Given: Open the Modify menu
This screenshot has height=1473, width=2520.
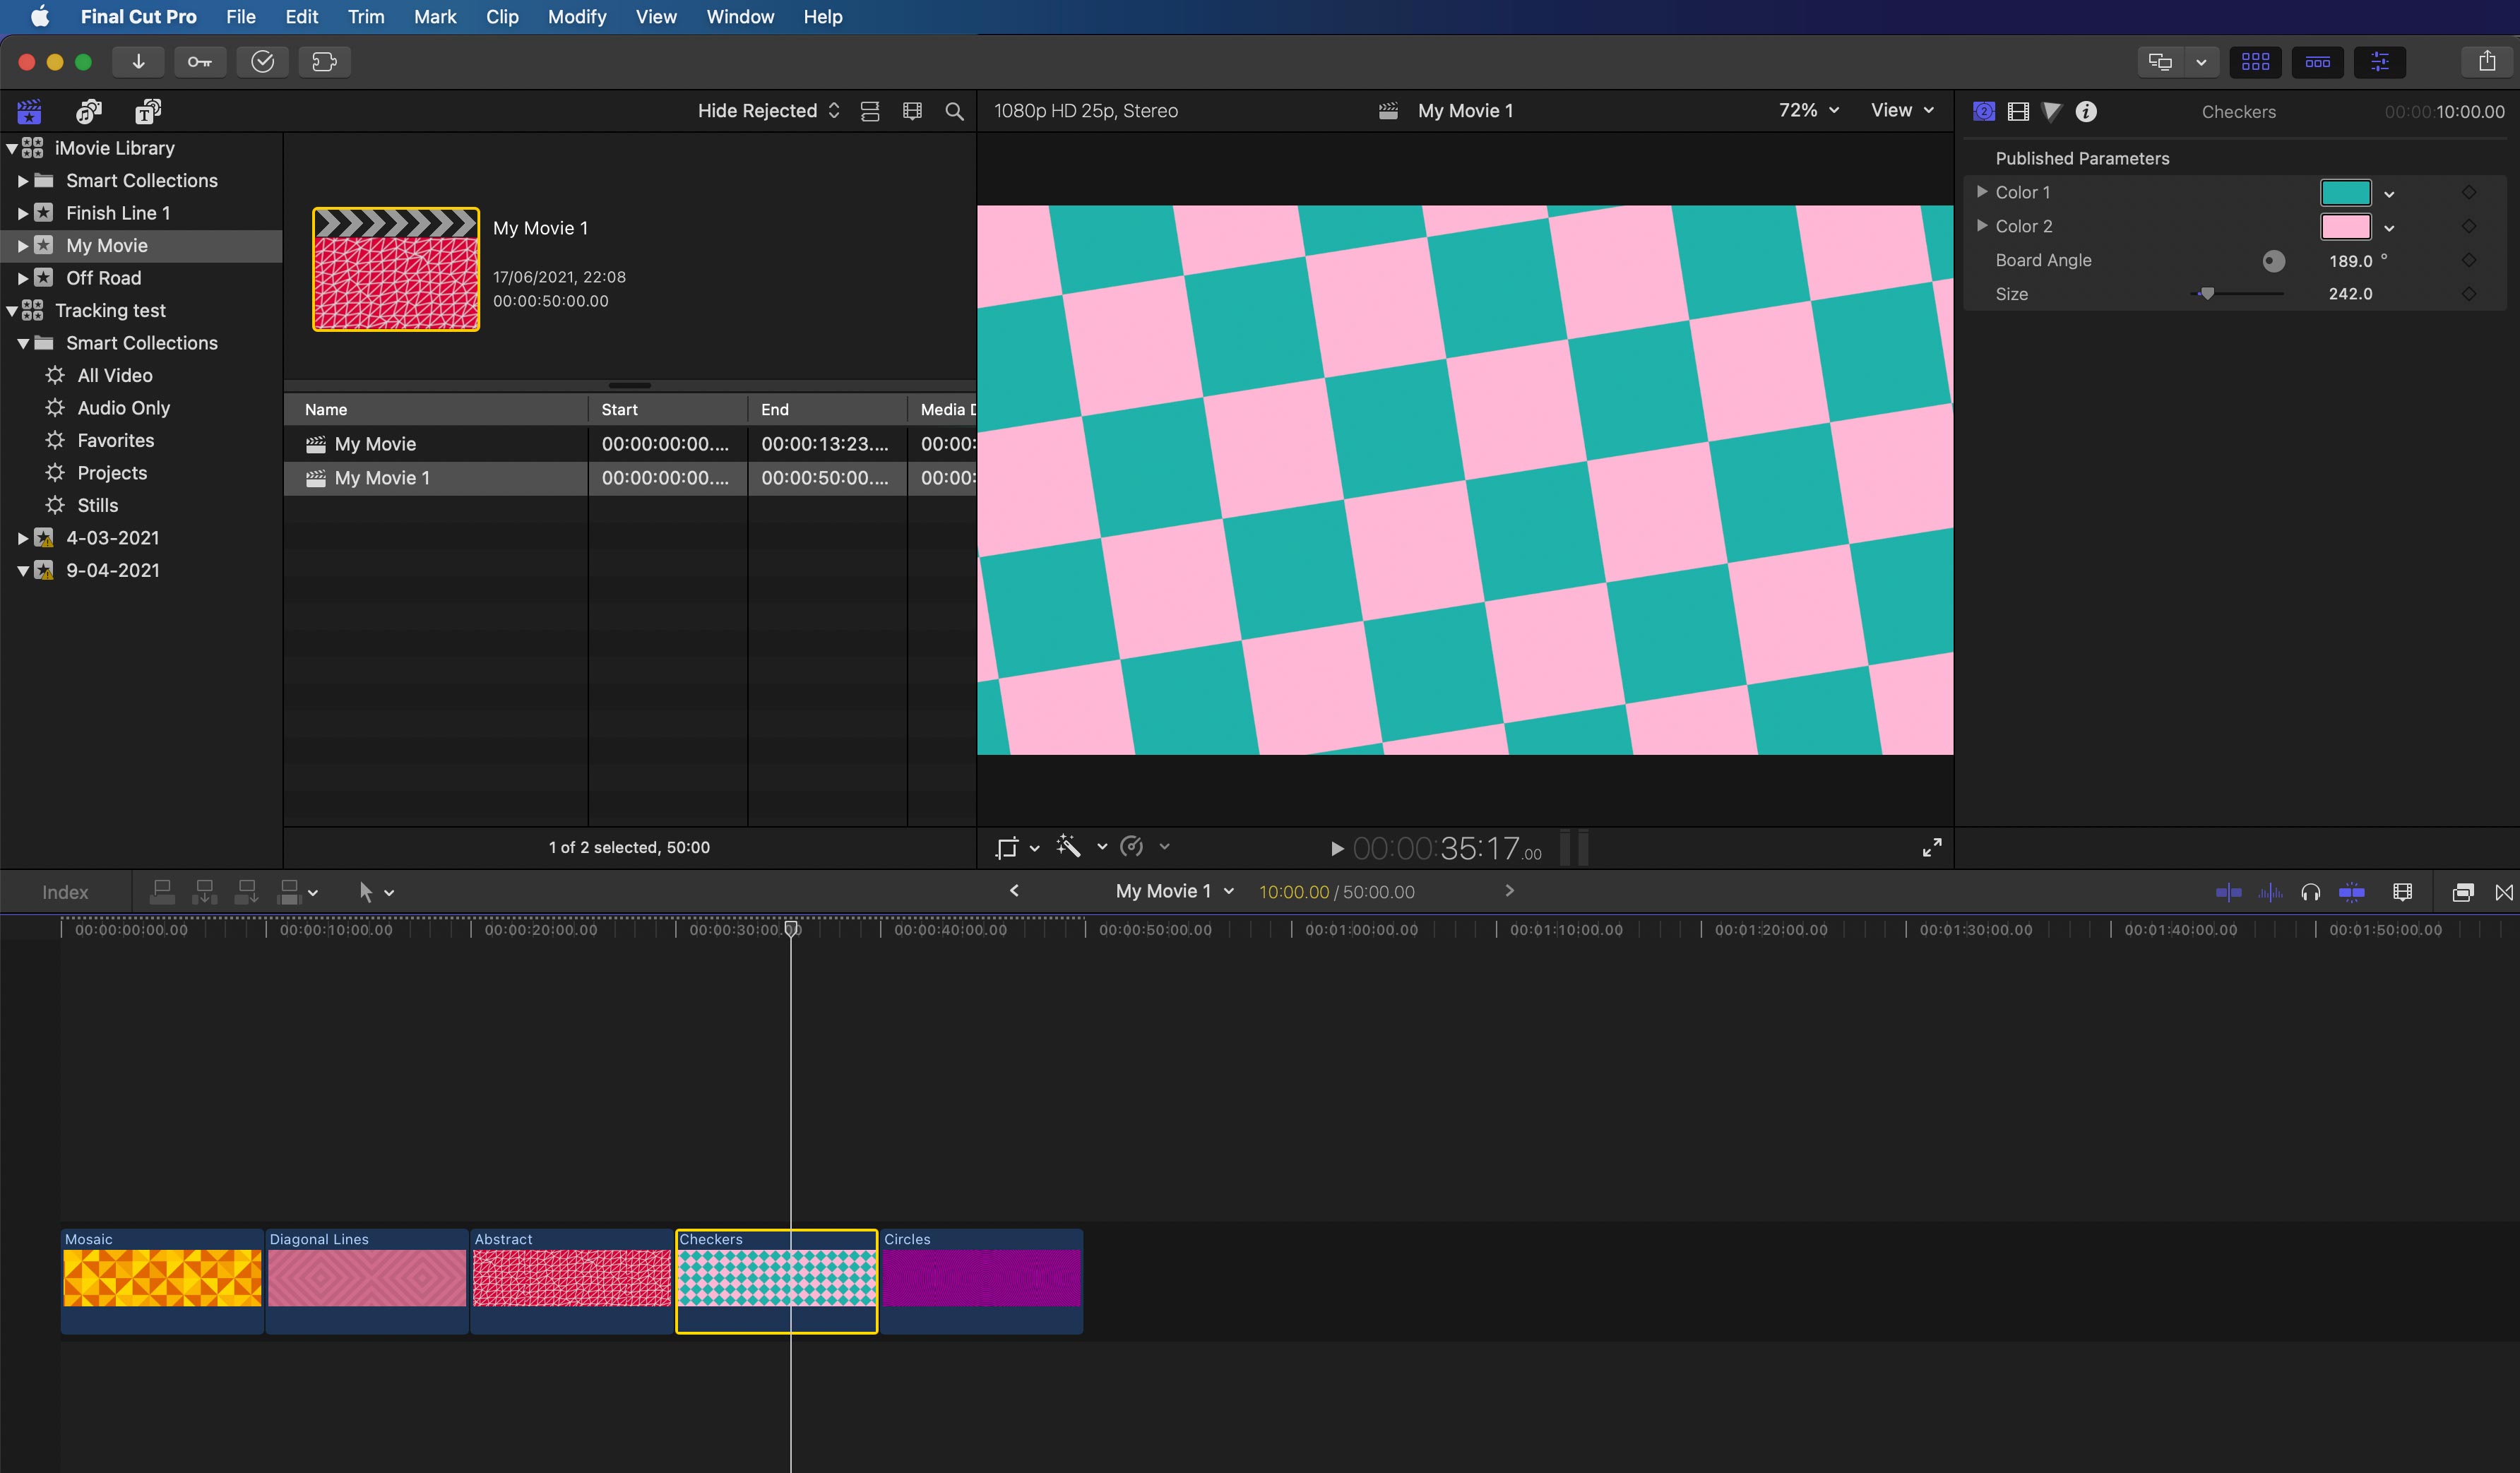Looking at the screenshot, I should (576, 17).
